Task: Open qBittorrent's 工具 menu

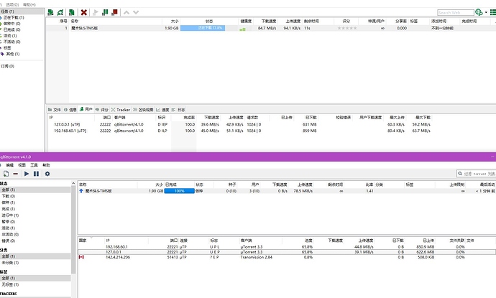Action: (34, 165)
